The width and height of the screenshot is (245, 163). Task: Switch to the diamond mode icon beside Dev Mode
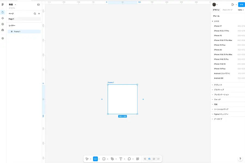pos(154,159)
